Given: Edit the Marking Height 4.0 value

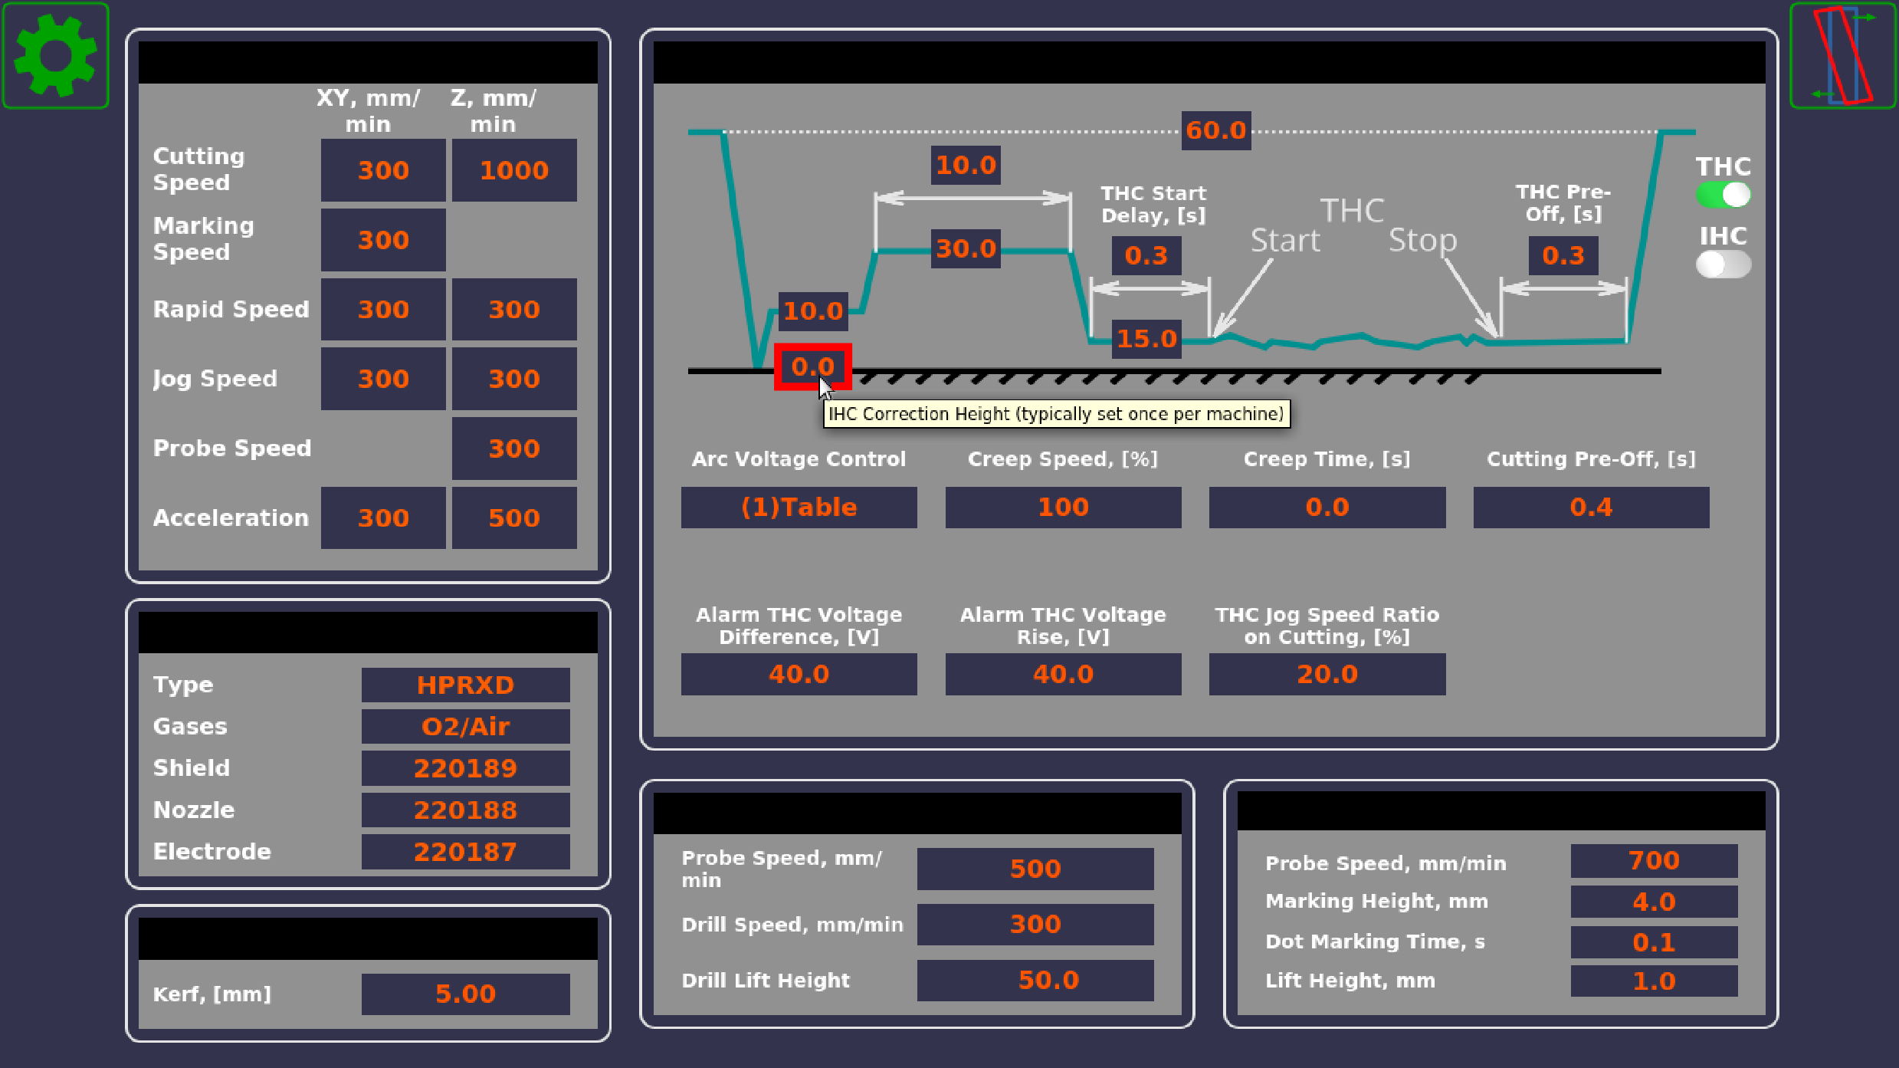Looking at the screenshot, I should pos(1654,902).
